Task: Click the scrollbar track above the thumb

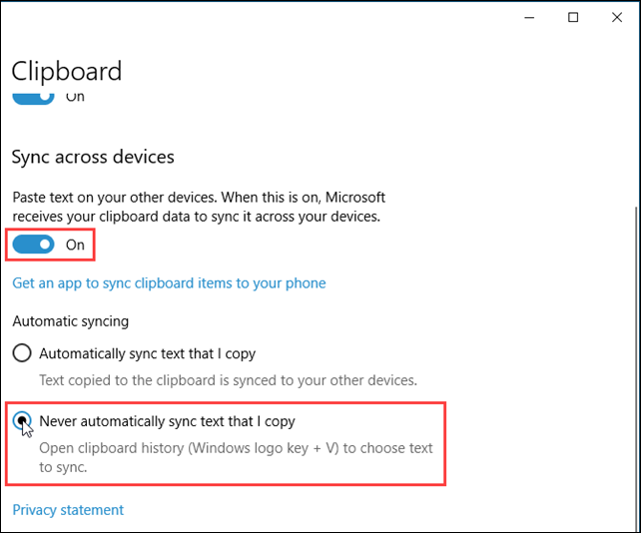Action: (x=636, y=123)
